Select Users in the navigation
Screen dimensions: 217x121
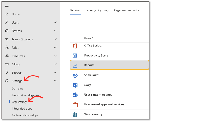coord(15,22)
